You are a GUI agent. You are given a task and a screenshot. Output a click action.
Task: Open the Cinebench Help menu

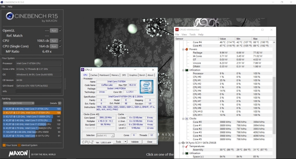pos(10,7)
